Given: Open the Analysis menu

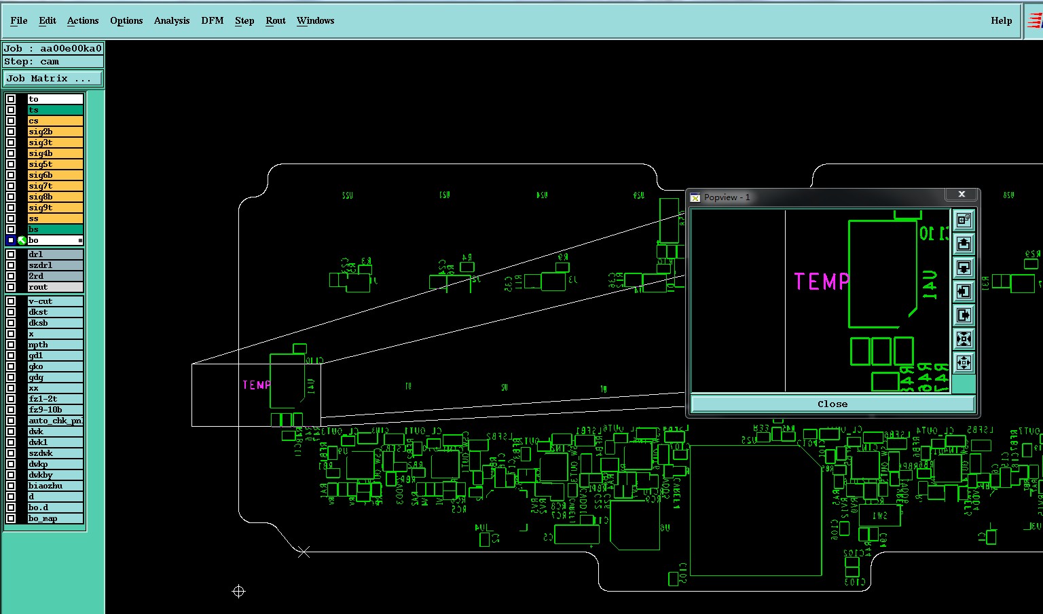Looking at the screenshot, I should tap(172, 20).
